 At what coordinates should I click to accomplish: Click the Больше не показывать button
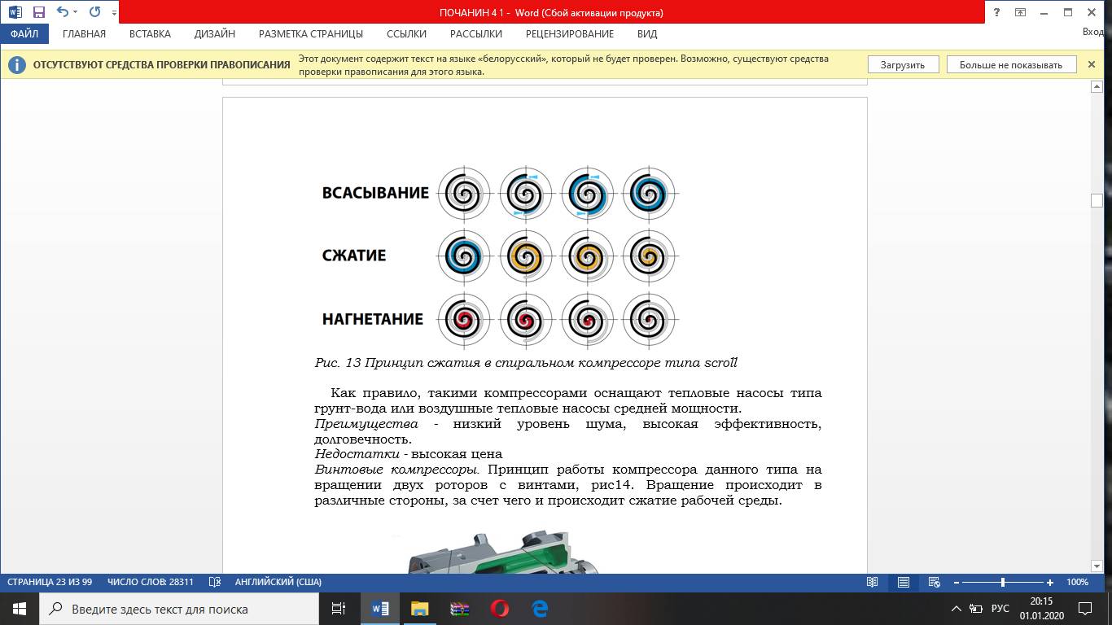click(1010, 65)
